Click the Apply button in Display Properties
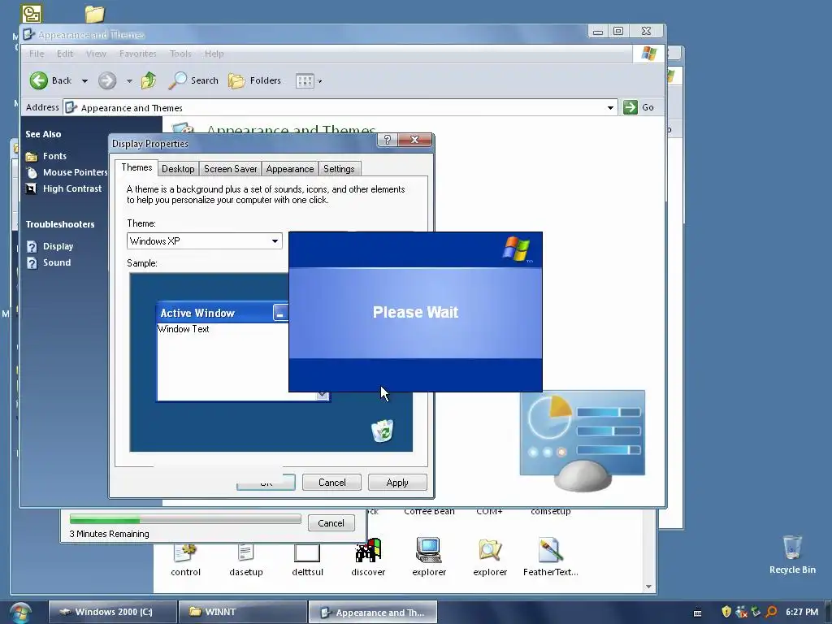The width and height of the screenshot is (832, 624). (397, 483)
